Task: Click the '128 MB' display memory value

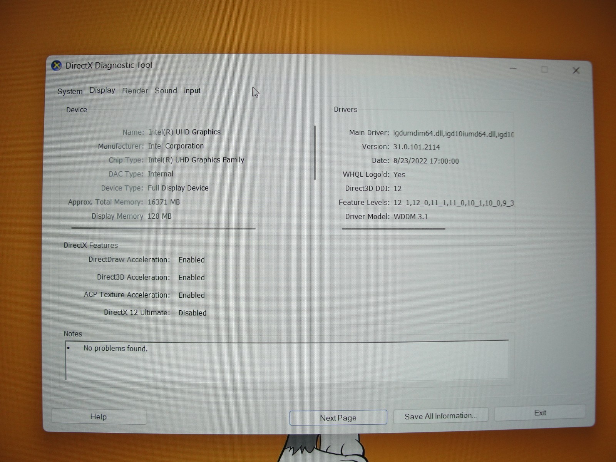Action: click(x=159, y=216)
